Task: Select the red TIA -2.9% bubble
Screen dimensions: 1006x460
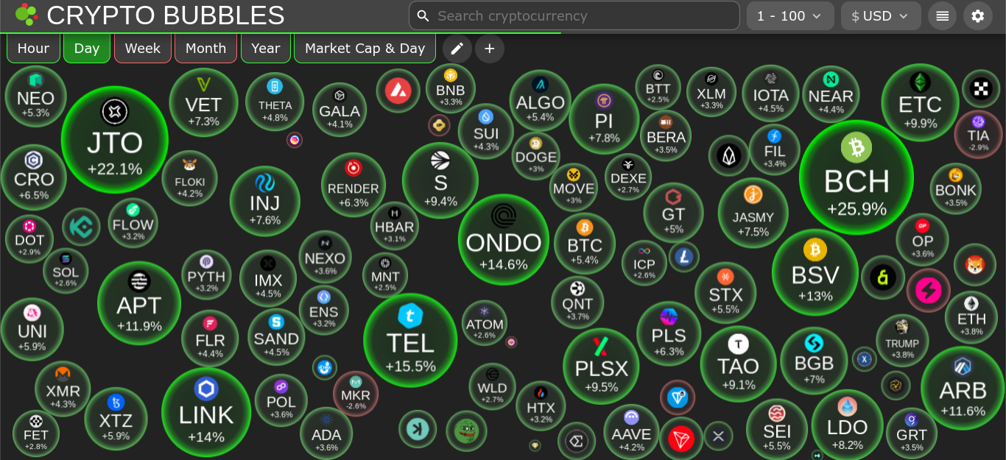Action: point(979,134)
